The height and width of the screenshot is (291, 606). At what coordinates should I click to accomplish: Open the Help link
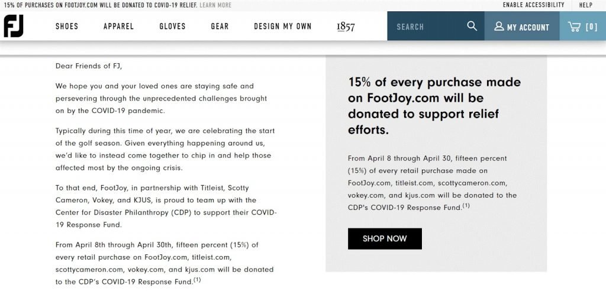[585, 5]
